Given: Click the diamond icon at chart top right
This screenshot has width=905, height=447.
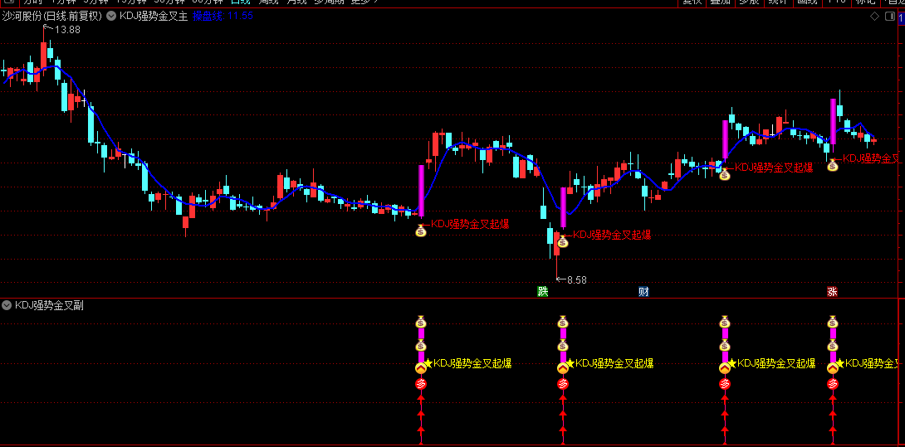Looking at the screenshot, I should (874, 16).
